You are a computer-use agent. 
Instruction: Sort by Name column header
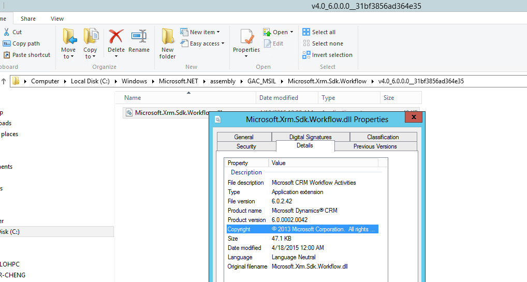coord(186,98)
